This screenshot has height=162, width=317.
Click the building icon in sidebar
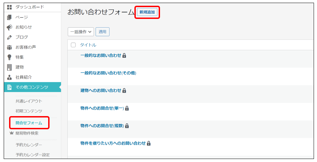point(9,67)
